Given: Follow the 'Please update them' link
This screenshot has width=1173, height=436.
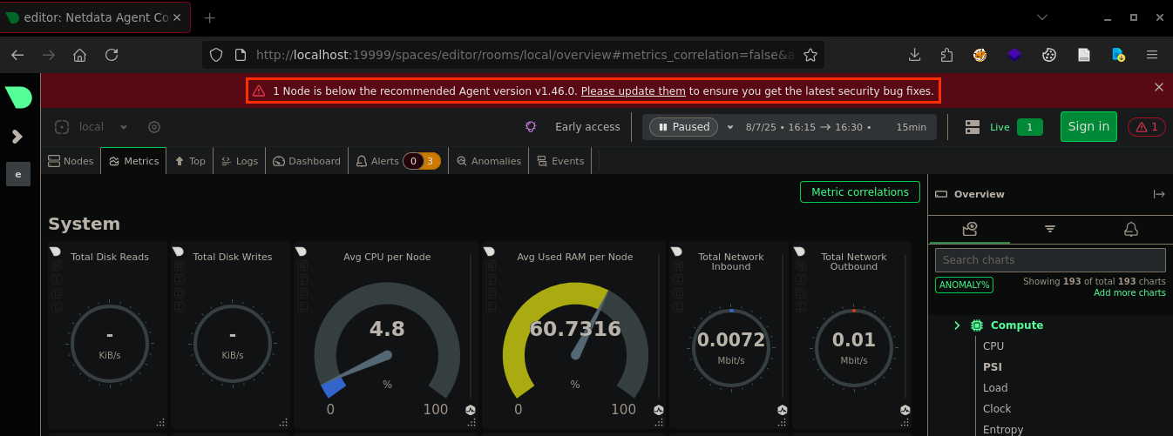Looking at the screenshot, I should tap(634, 91).
